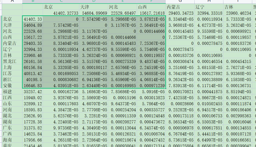Select the 内蒙古 header cell in the top row
This screenshot has width=256, height=147.
[180, 7]
